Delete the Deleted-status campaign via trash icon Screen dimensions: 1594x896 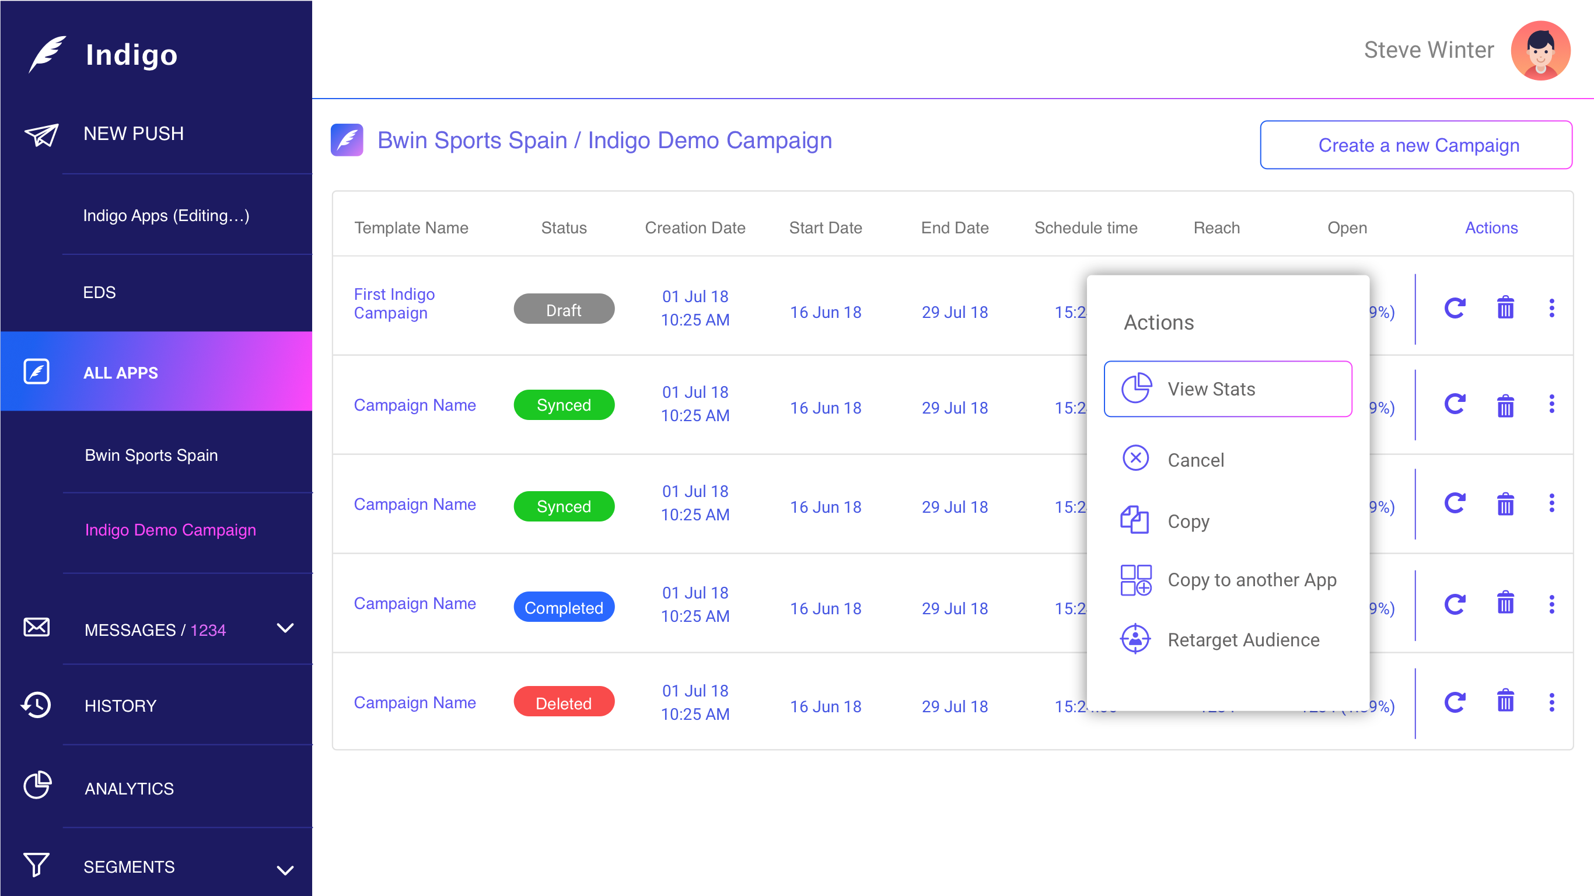[1505, 702]
